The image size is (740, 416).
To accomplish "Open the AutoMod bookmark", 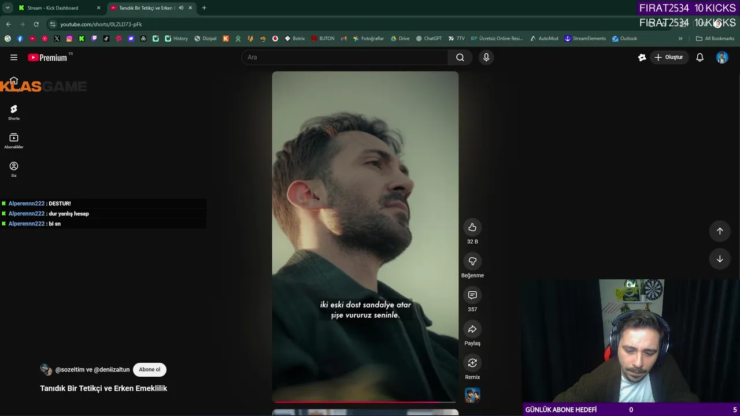I will tap(544, 39).
